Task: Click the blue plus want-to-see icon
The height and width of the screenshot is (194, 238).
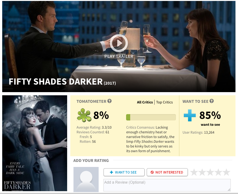Action: pyautogui.click(x=189, y=115)
